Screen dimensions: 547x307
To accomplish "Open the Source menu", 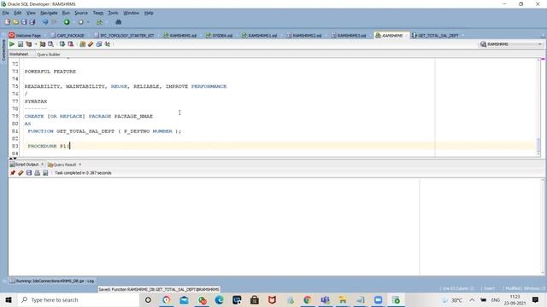I will point(81,13).
